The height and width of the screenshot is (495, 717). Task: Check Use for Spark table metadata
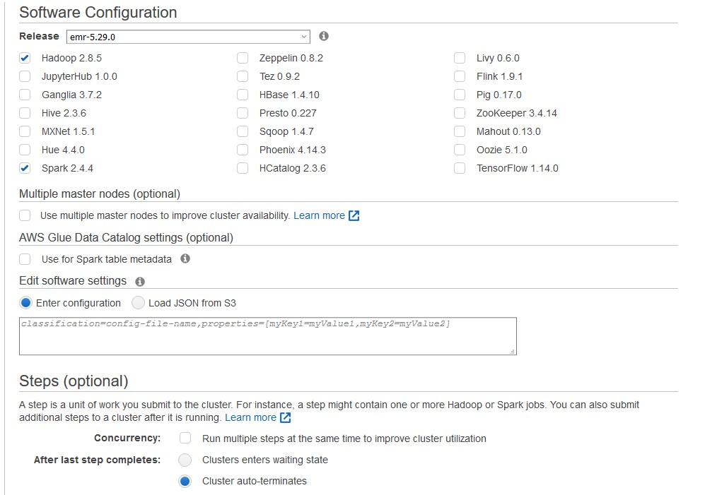(25, 259)
